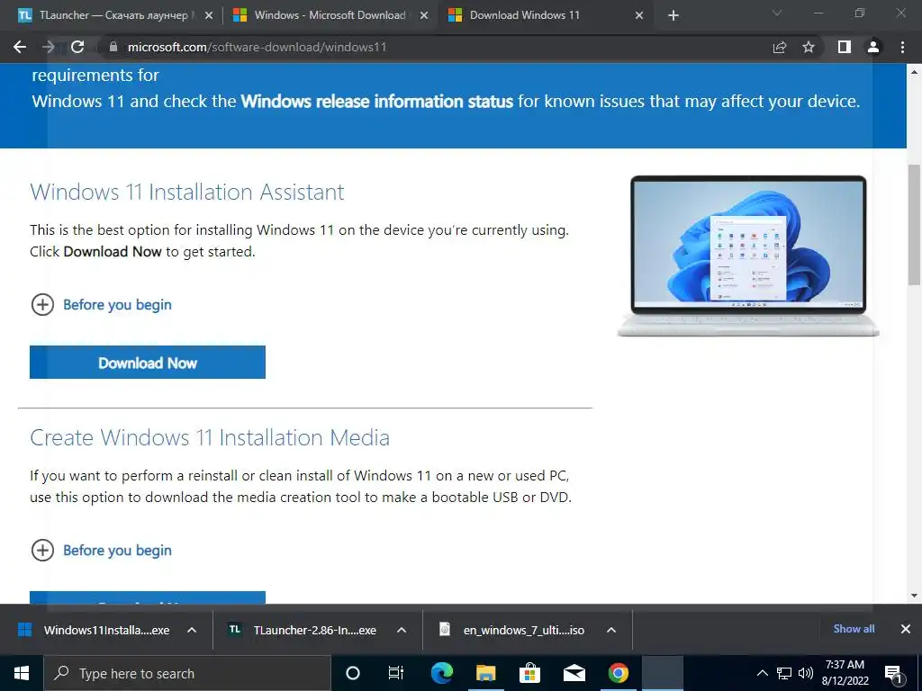Screen dimensions: 922x691
Task: Close the downloads bar
Action: (906, 629)
